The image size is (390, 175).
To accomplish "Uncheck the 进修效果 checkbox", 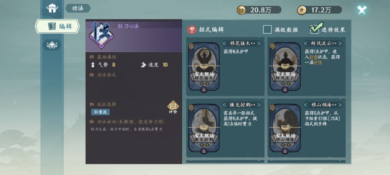I will coord(315,29).
